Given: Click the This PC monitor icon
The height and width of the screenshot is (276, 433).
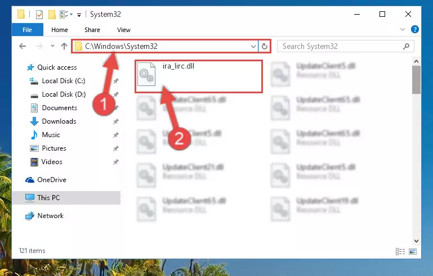Looking at the screenshot, I should click(x=30, y=198).
